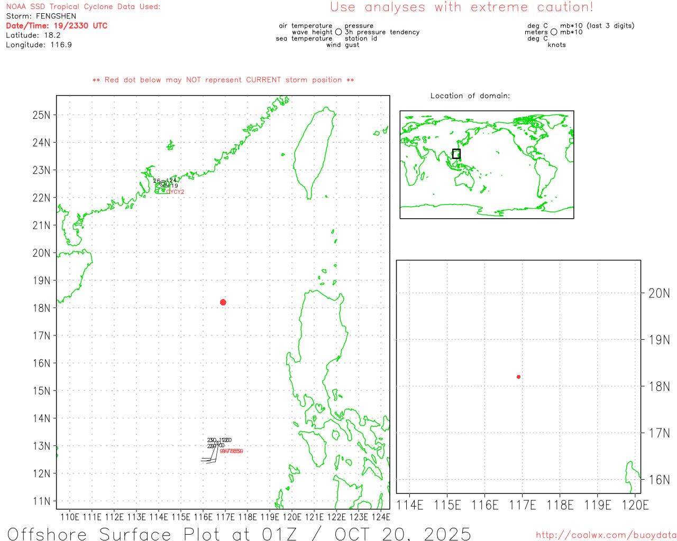Viewport: 677px width, 541px height.
Task: Click the 'Offshore Surface Plot at 01Z' title
Action: [x=239, y=534]
